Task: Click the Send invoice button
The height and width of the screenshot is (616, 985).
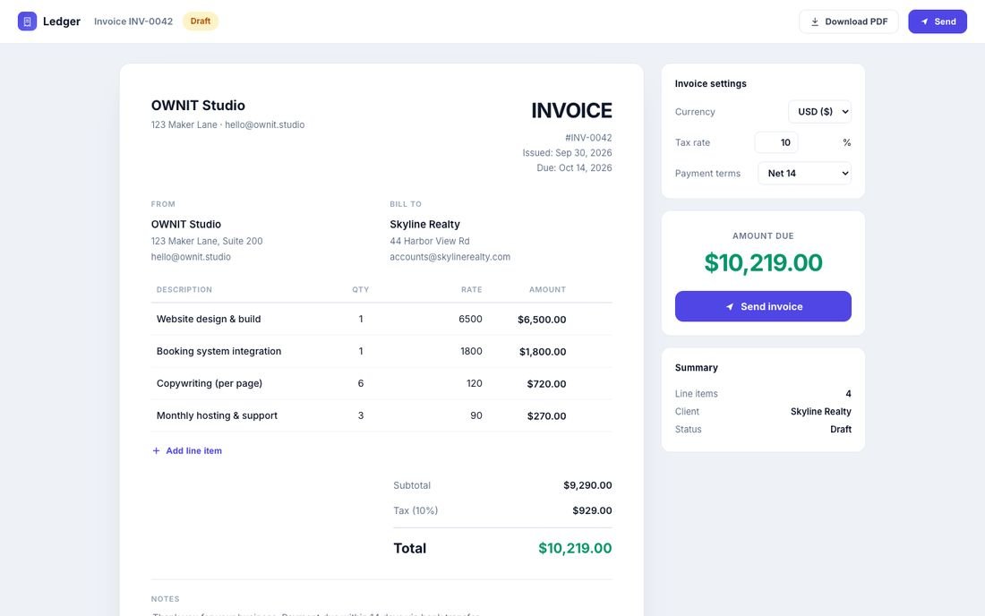Action: pos(763,306)
